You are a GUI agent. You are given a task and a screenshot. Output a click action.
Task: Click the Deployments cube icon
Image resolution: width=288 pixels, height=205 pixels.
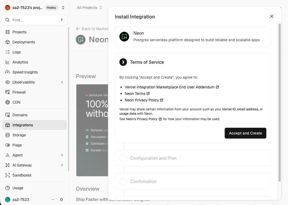pos(8,42)
